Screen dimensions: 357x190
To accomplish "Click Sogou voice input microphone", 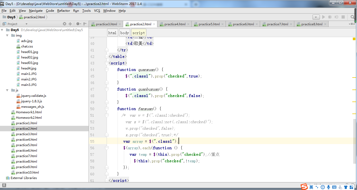I will point(329,187).
